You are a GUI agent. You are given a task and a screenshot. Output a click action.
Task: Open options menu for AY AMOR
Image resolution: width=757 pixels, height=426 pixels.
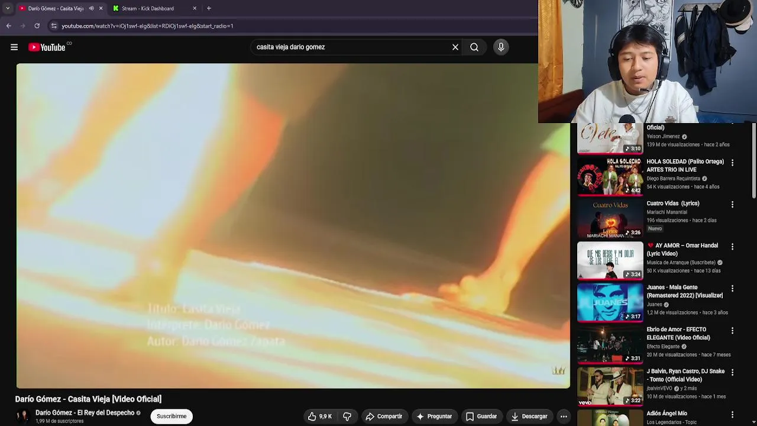click(732, 247)
